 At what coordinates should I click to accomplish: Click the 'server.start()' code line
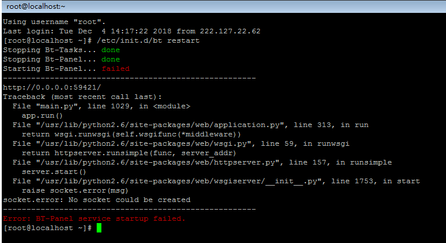[x=54, y=172]
